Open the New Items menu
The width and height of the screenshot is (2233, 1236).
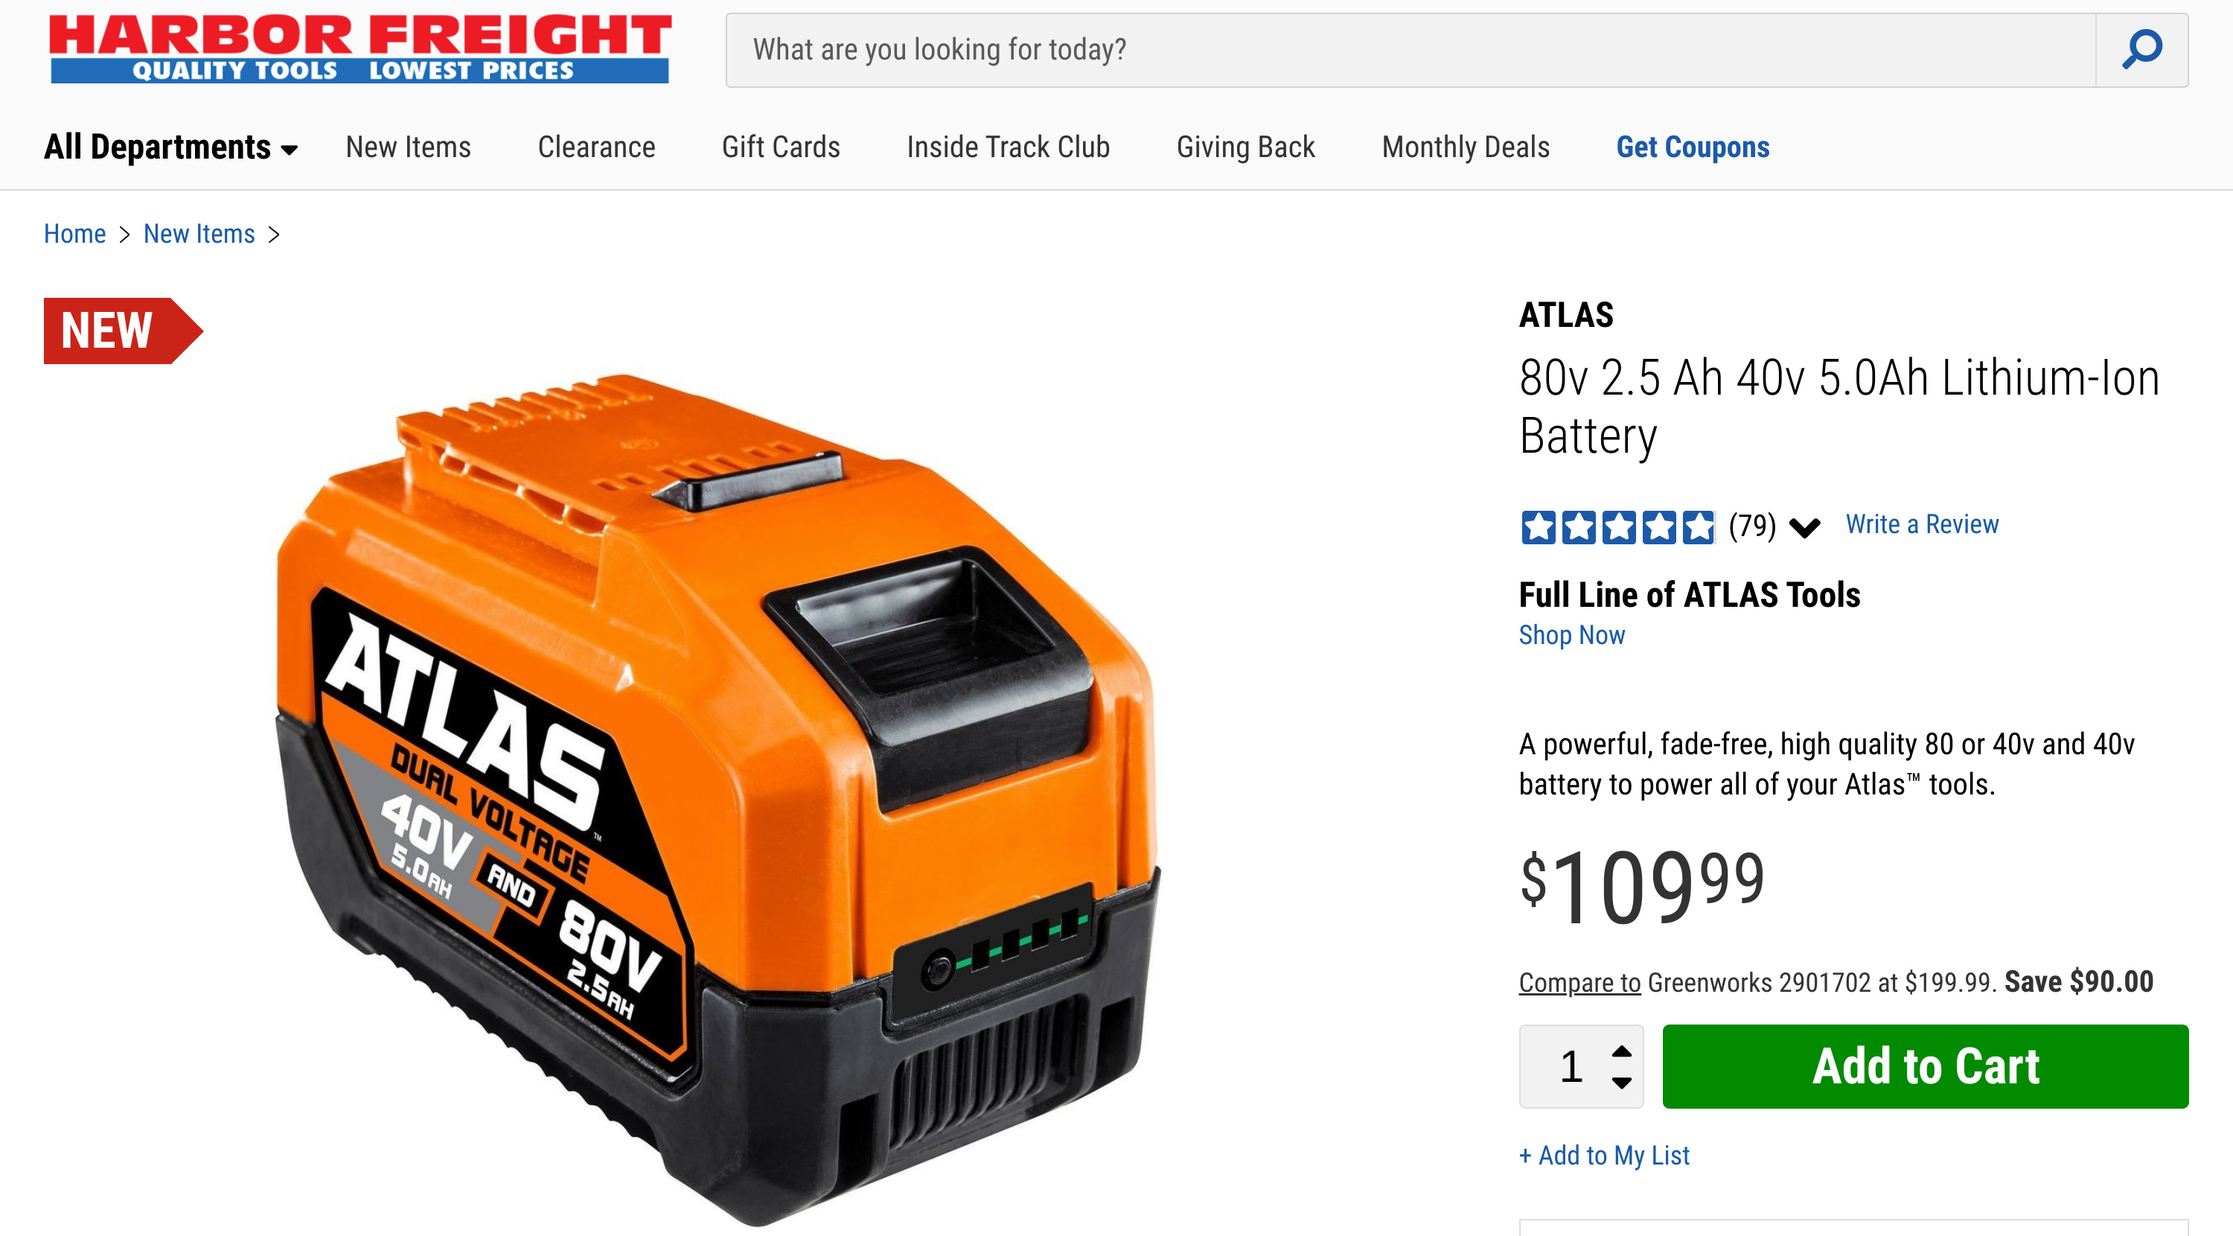pyautogui.click(x=409, y=147)
